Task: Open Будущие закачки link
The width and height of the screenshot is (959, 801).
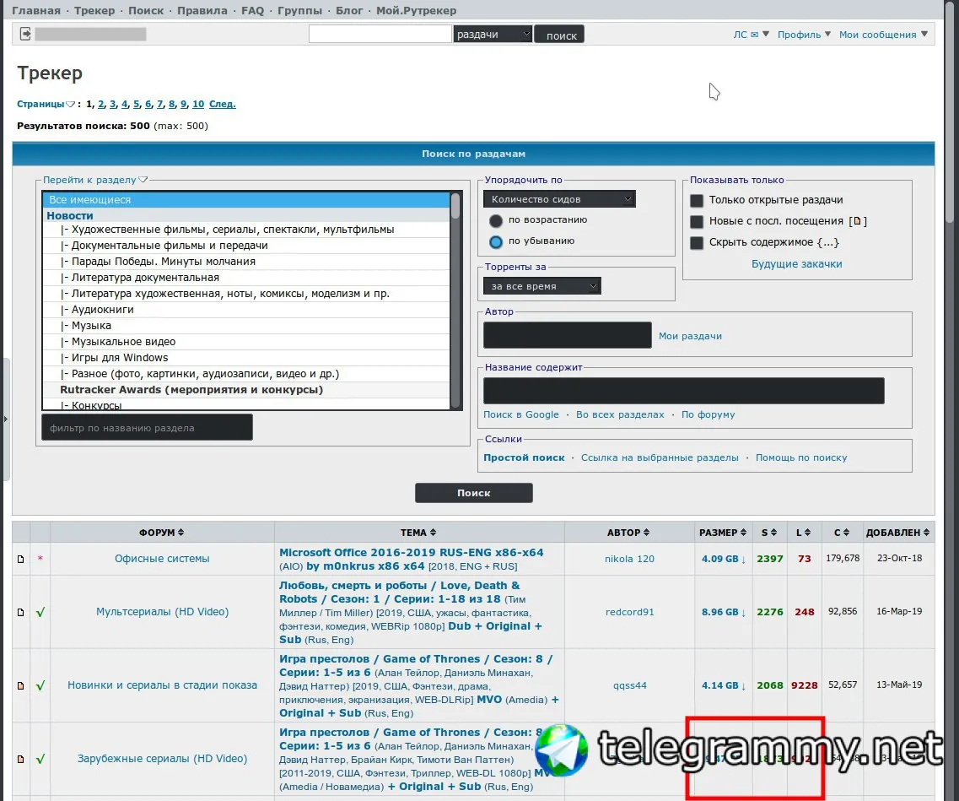Action: point(796,263)
